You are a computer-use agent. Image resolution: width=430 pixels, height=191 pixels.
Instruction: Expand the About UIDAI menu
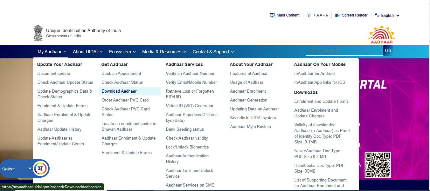[x=87, y=52]
